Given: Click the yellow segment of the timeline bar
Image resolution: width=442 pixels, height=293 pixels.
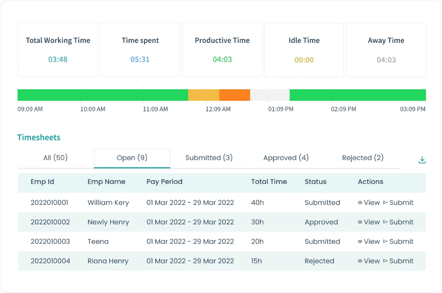Looking at the screenshot, I should 203,95.
